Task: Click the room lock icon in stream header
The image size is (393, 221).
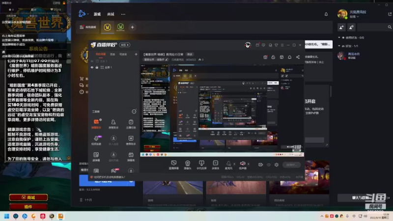Action: tap(273, 57)
